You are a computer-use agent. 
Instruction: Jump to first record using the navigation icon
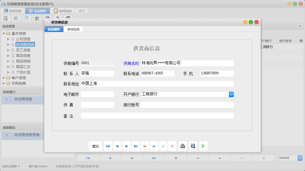pyautogui.click(x=108, y=146)
